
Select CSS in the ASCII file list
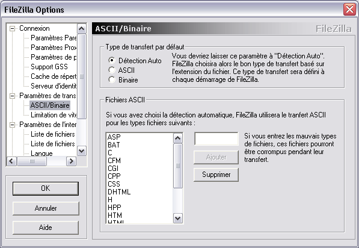click(114, 184)
